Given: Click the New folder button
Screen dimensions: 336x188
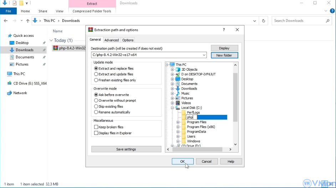Looking at the screenshot, I should tap(224, 55).
